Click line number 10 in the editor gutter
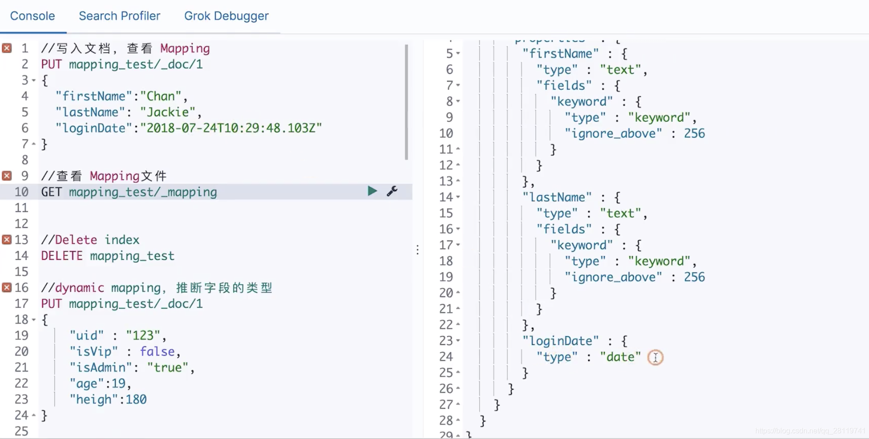The height and width of the screenshot is (439, 869). (x=21, y=191)
